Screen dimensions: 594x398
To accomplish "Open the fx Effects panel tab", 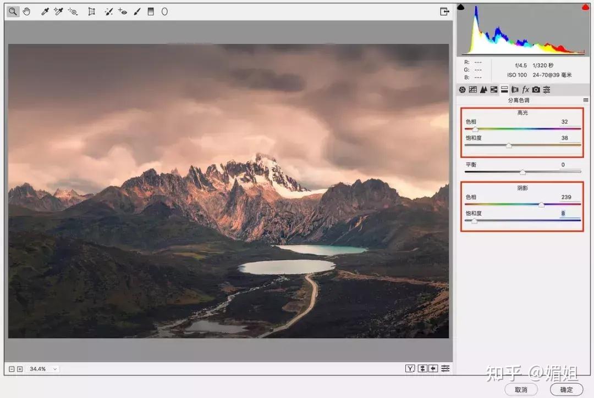I will click(525, 89).
